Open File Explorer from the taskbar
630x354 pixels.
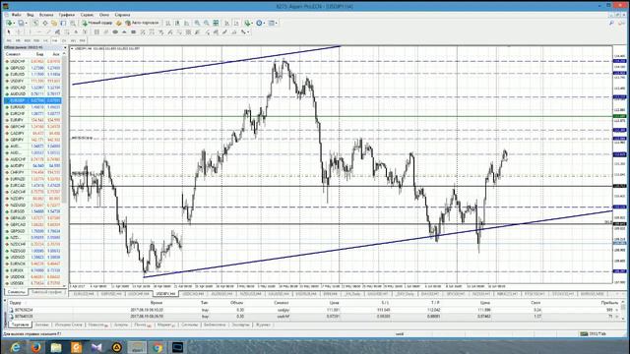pyautogui.click(x=56, y=347)
